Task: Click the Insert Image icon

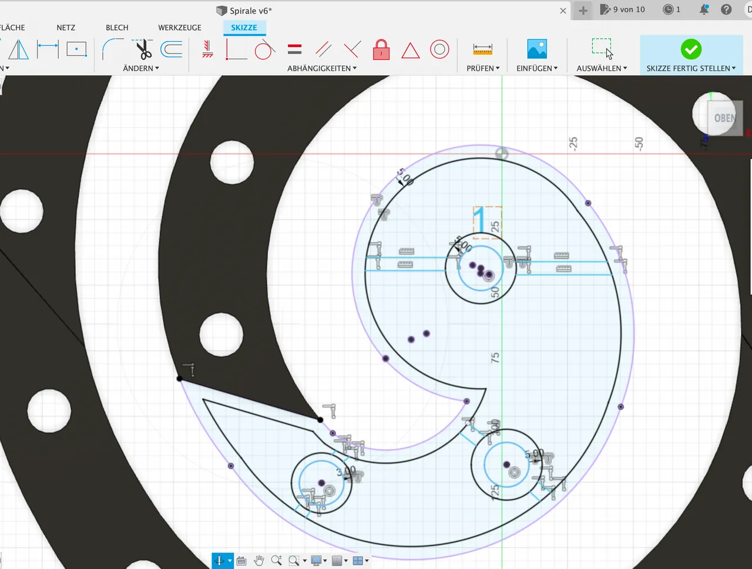Action: pyautogui.click(x=537, y=49)
